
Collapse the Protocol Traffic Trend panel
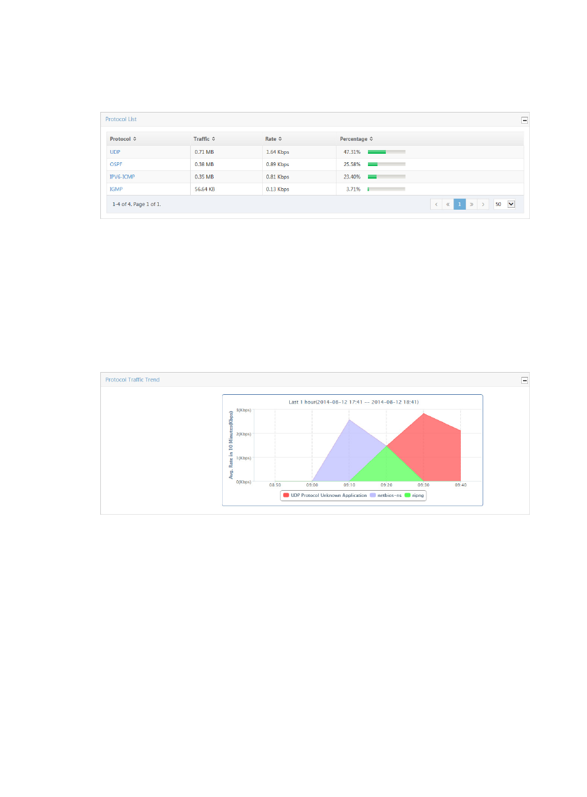[524, 381]
